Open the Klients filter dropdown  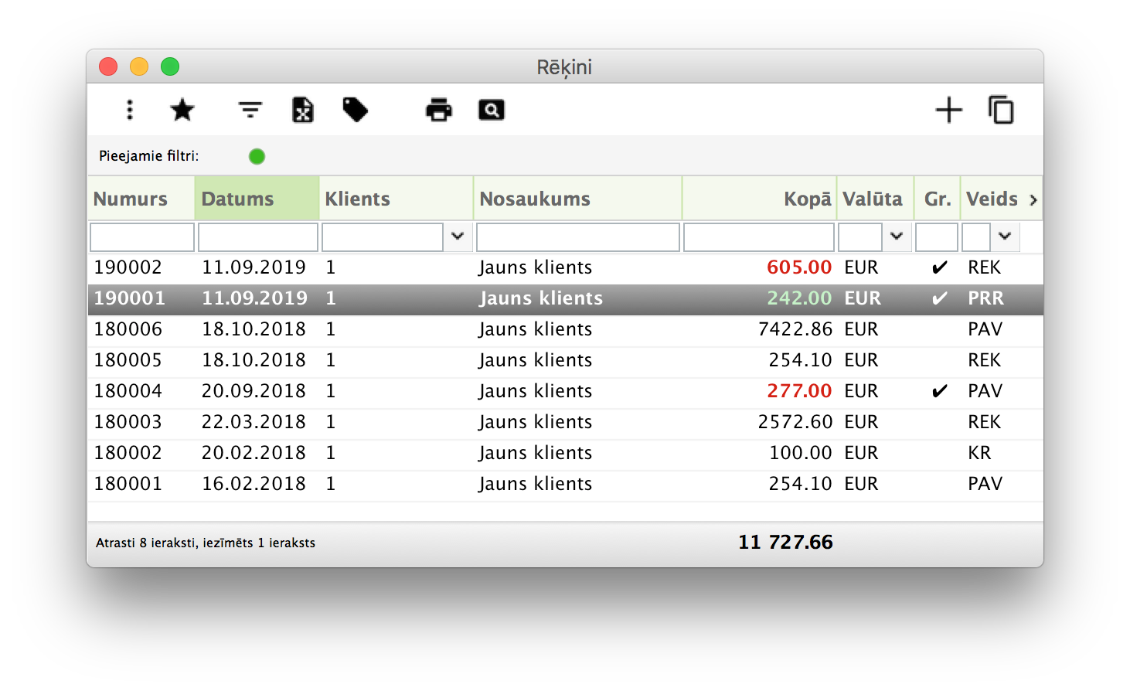458,237
